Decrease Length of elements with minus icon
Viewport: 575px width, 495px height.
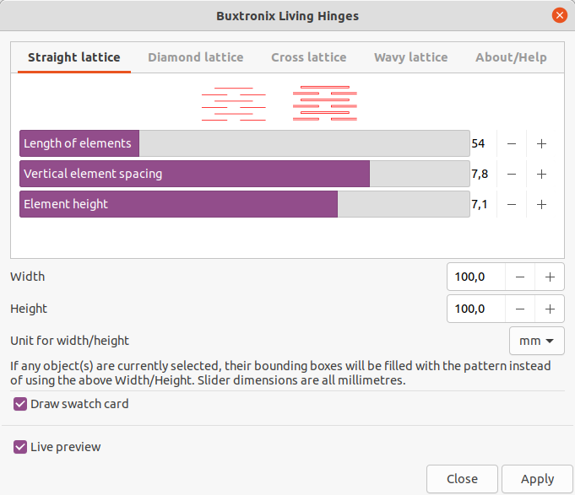coord(512,143)
